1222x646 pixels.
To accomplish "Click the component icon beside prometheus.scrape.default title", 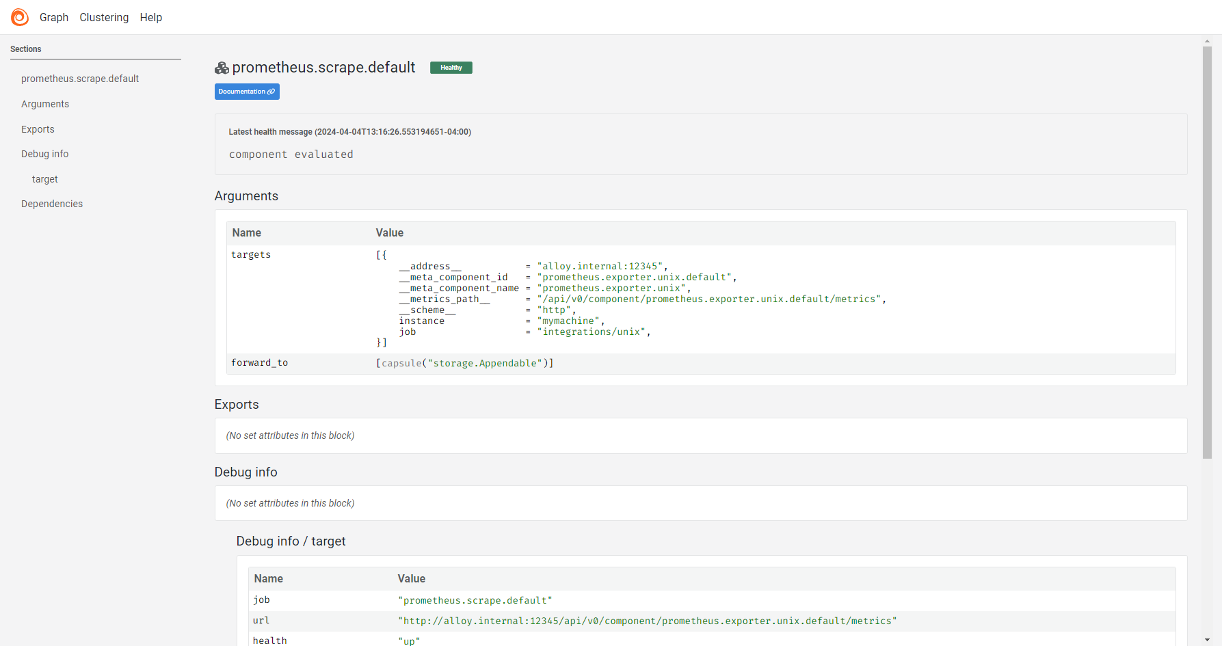I will 220,67.
